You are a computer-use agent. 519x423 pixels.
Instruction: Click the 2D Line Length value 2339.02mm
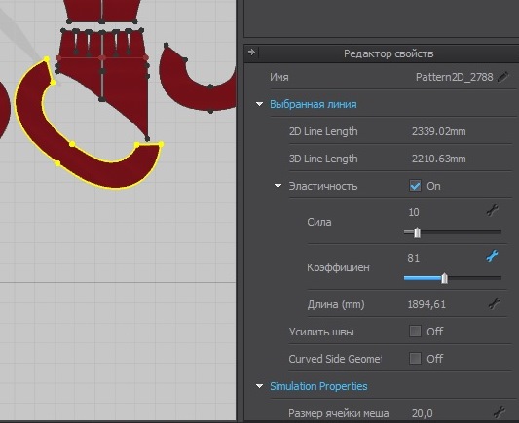click(x=438, y=131)
